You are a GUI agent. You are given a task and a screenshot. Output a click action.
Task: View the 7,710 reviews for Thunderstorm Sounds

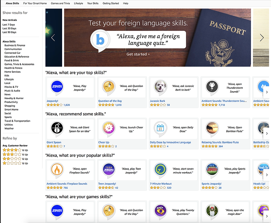point(222,105)
